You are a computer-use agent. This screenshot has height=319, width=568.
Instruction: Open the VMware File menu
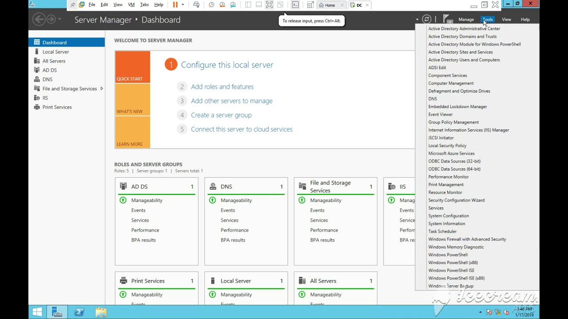(x=92, y=5)
